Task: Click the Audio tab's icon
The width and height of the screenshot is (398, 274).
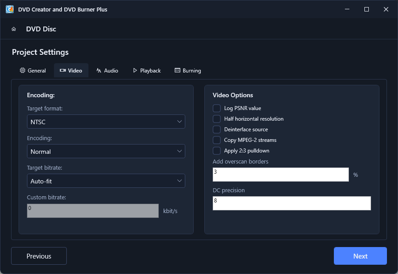Action: point(99,70)
